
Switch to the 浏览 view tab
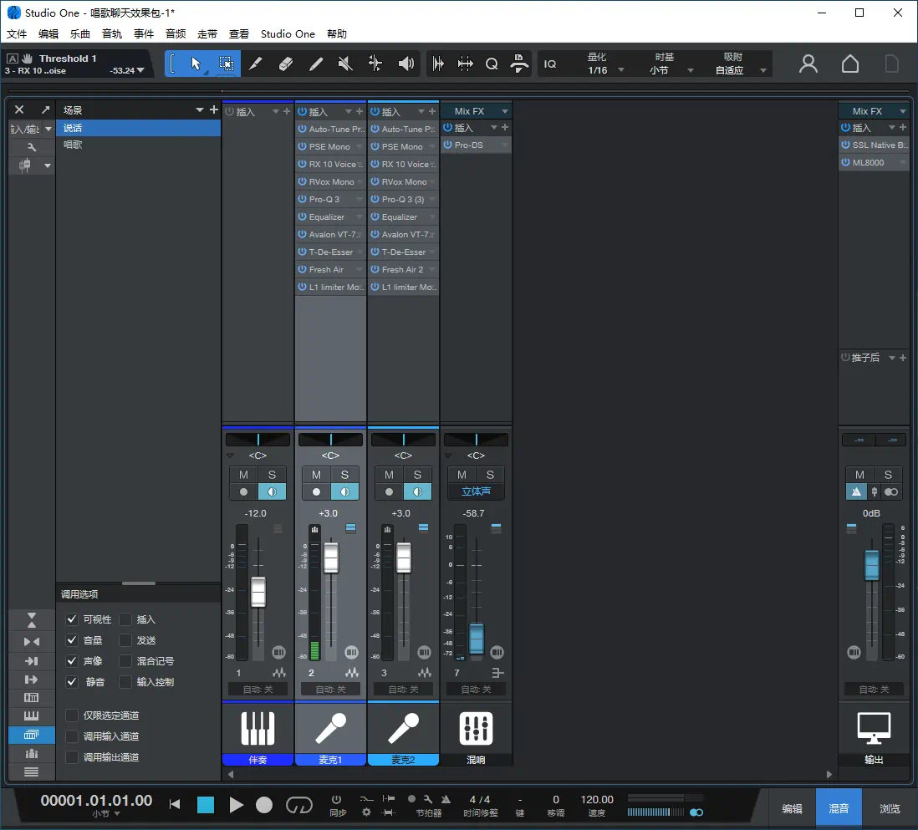890,808
